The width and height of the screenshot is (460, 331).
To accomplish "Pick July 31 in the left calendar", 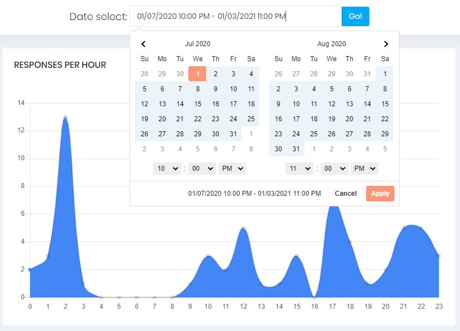I will point(233,134).
